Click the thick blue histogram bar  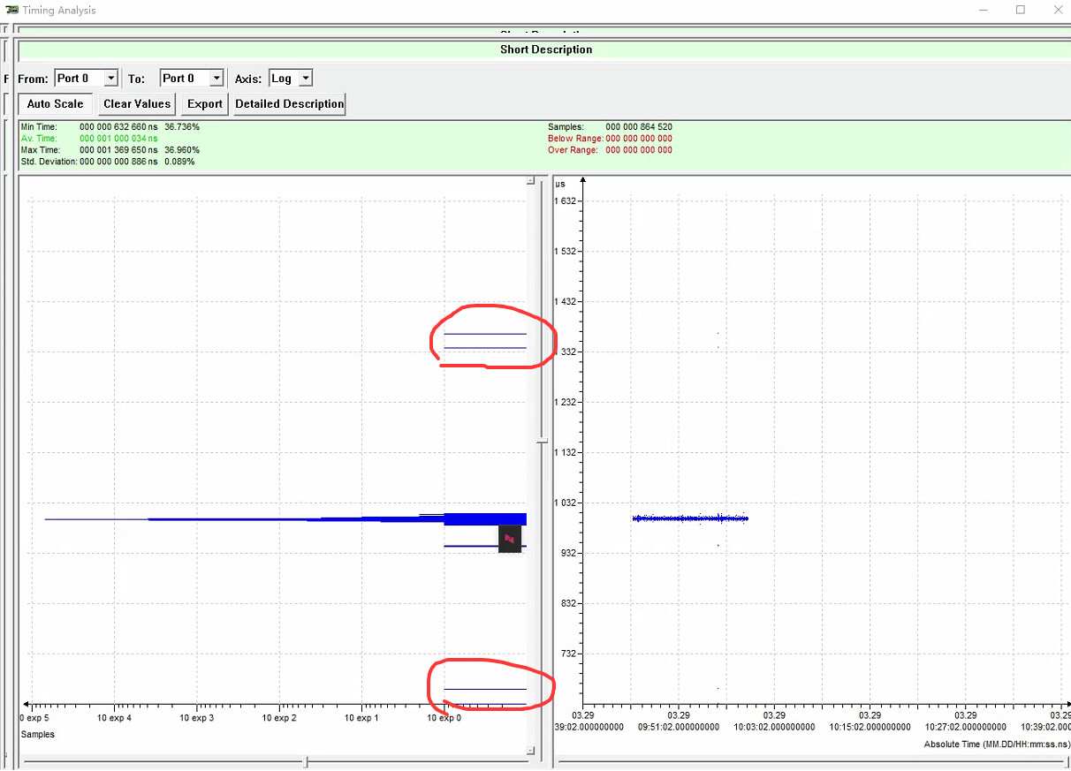pyautogui.click(x=484, y=518)
